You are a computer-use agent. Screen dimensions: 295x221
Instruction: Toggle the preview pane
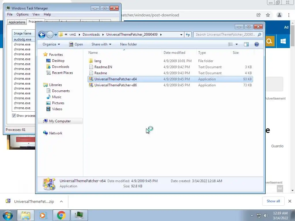[246, 44]
